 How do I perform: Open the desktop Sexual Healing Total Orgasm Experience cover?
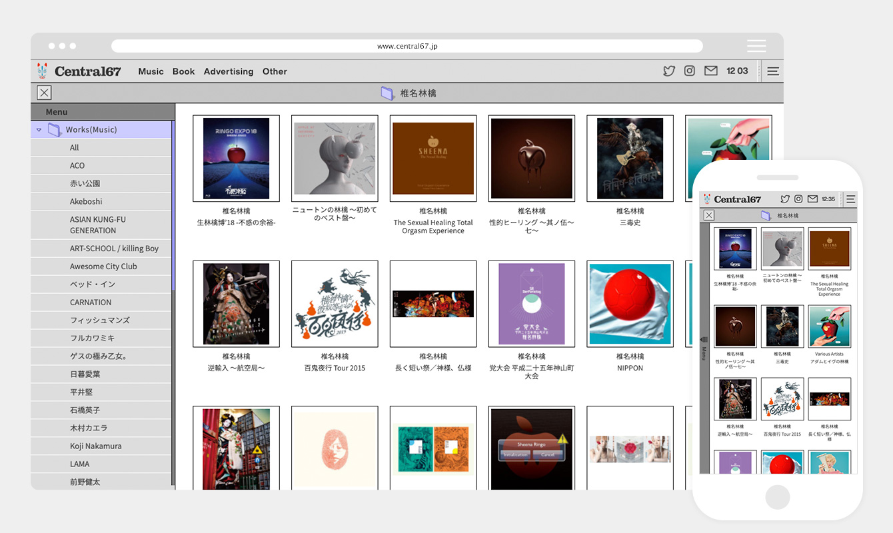point(433,159)
